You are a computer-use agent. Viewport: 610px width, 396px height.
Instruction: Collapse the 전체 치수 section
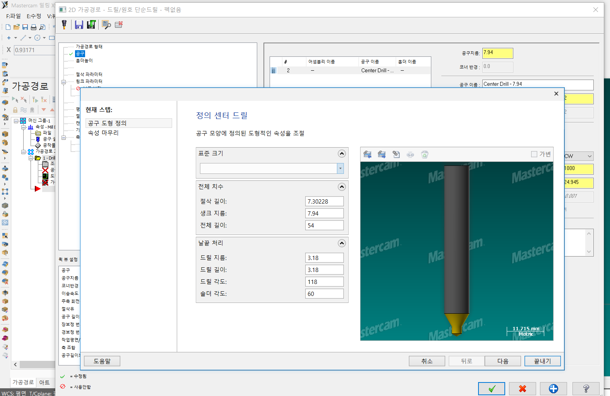342,187
